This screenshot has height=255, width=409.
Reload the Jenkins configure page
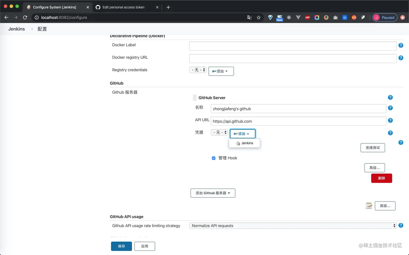tap(25, 18)
